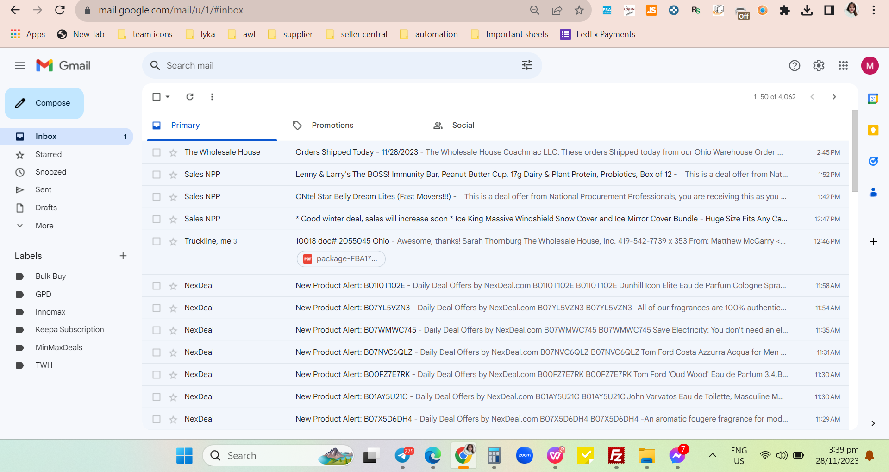Open Chrome three-dot menu
The image size is (889, 472).
click(x=874, y=10)
